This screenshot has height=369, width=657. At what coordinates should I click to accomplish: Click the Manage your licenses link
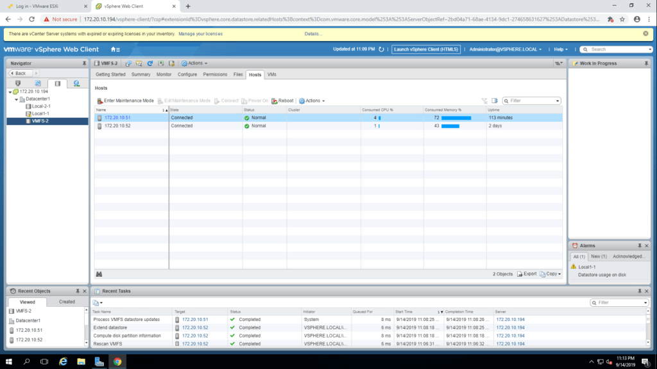coord(200,33)
